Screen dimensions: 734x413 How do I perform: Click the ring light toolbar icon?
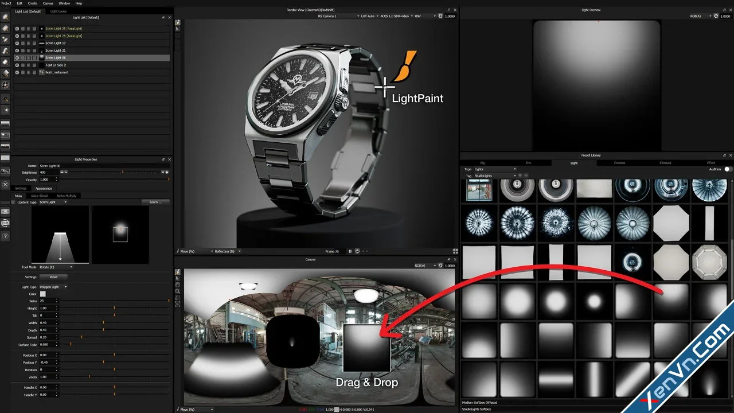coord(5,85)
